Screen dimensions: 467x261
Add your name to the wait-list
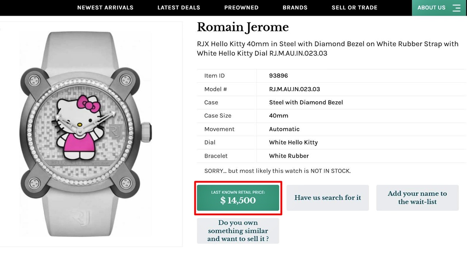(417, 198)
